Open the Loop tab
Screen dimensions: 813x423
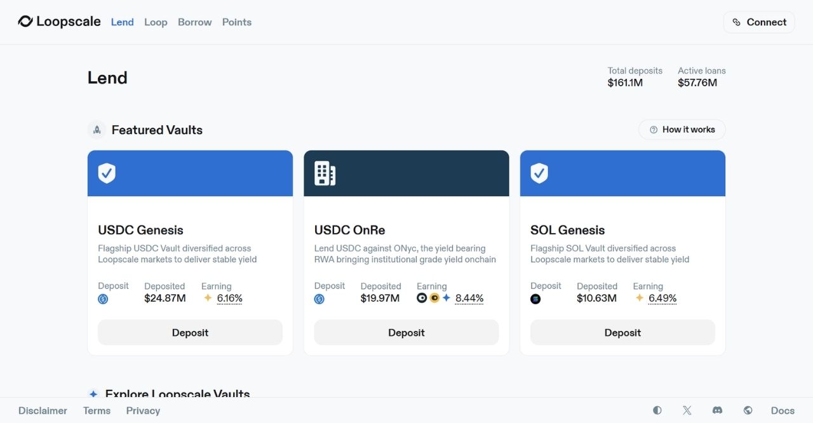pos(156,22)
